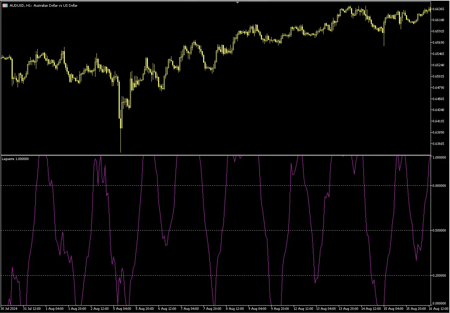Click the AUDUSD chart symbol icon
Viewport: 450px width, 313px height.
[x=5, y=5]
